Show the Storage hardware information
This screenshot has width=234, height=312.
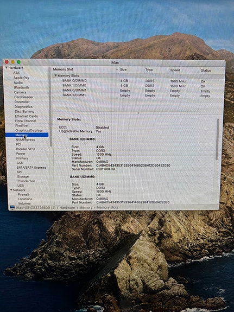23,176
